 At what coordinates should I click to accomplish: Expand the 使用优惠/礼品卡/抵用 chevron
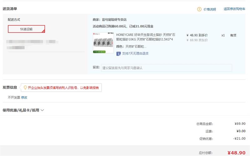click(x=42, y=110)
